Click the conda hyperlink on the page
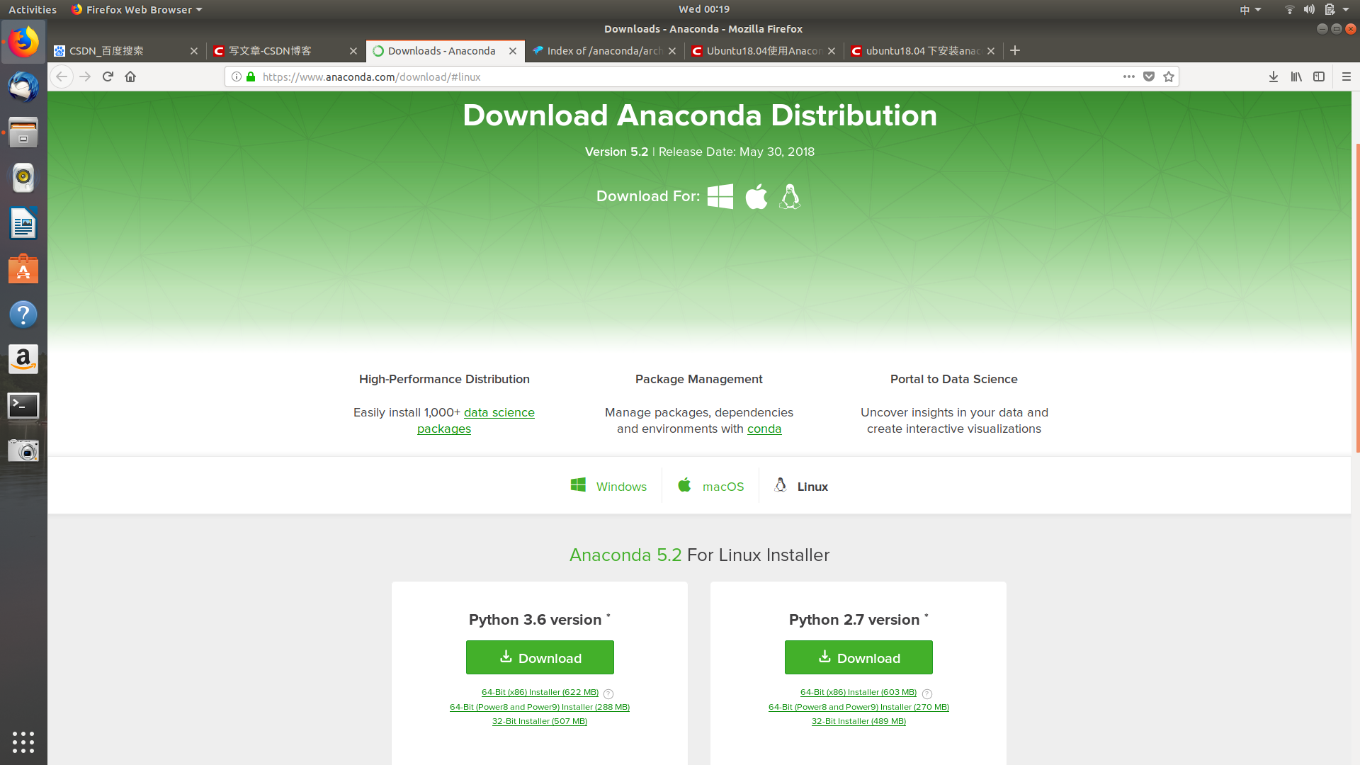This screenshot has height=765, width=1360. (764, 428)
